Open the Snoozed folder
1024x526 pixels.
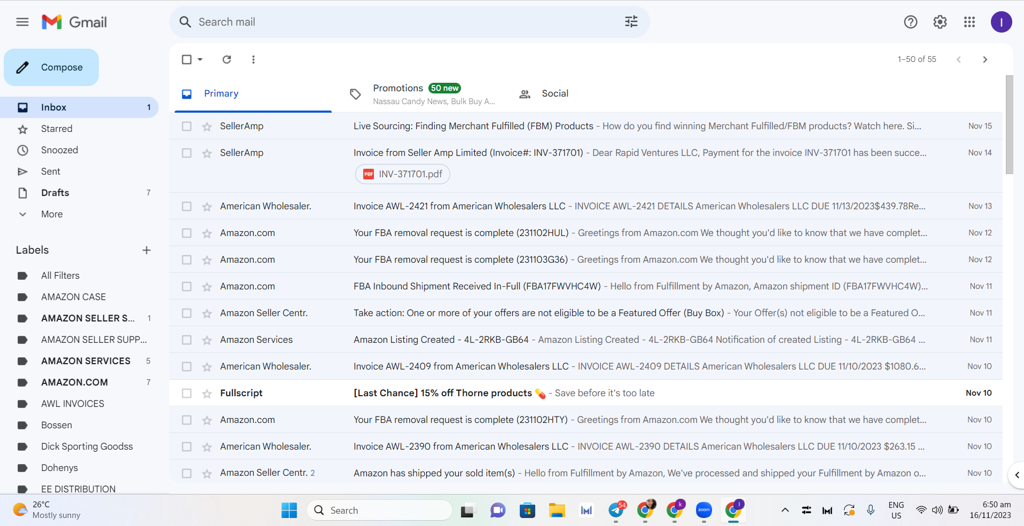tap(79, 150)
